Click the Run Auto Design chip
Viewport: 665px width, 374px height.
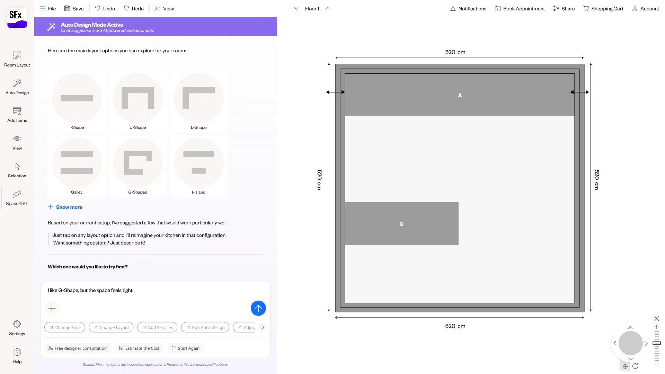coord(205,328)
